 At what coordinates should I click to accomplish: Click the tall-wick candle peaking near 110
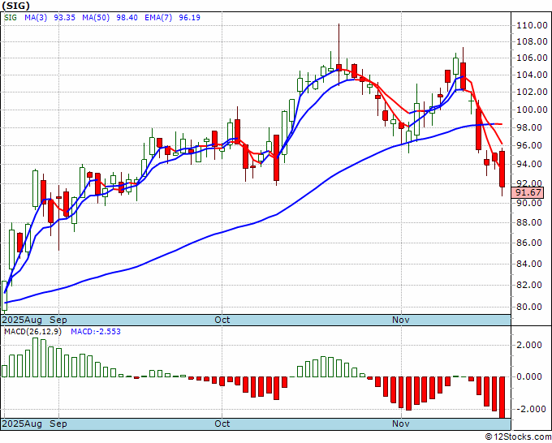(x=339, y=54)
